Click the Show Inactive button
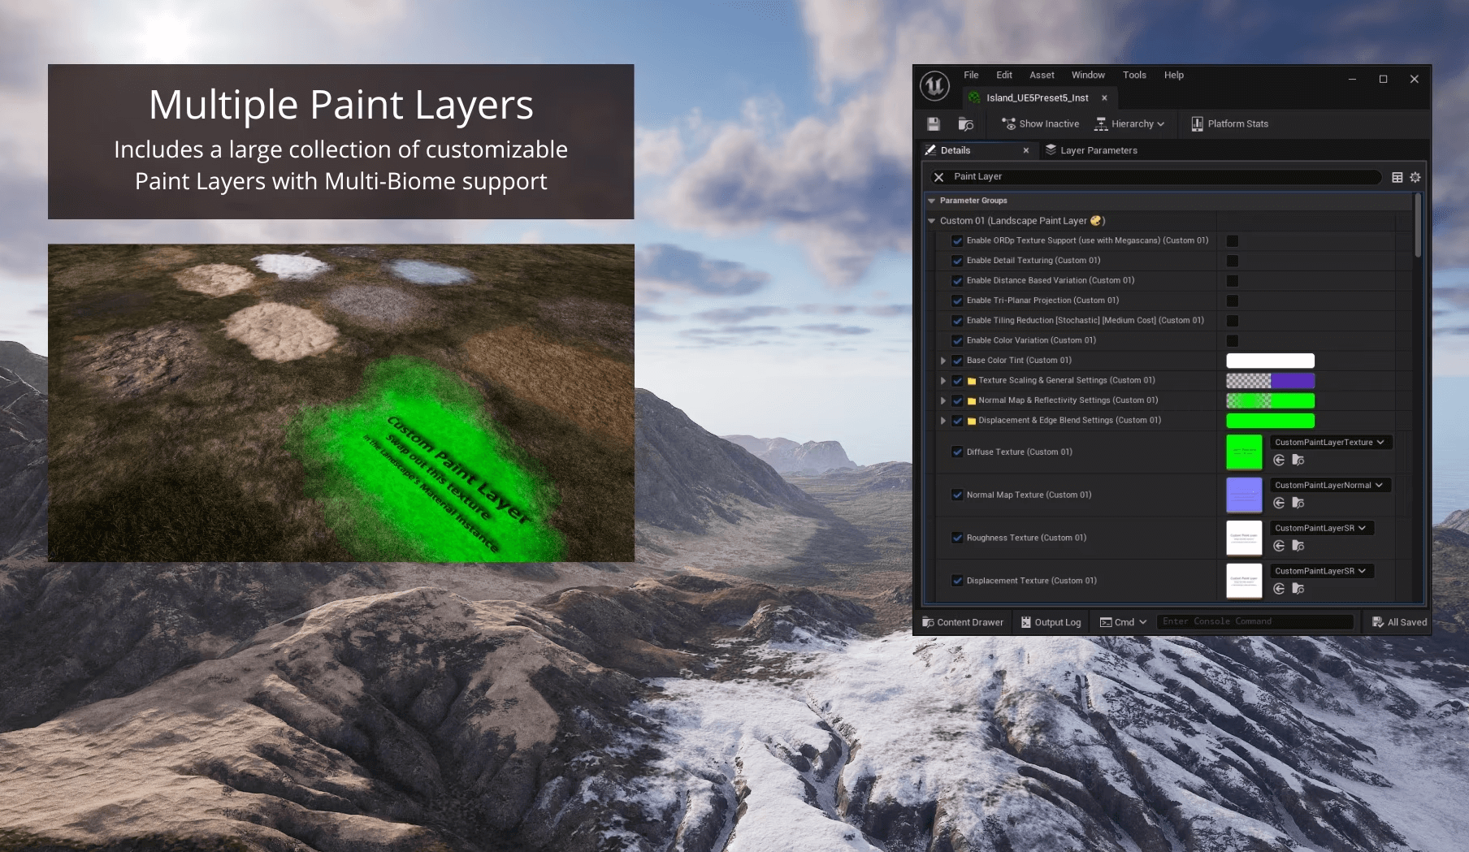This screenshot has width=1469, height=852. point(1040,123)
